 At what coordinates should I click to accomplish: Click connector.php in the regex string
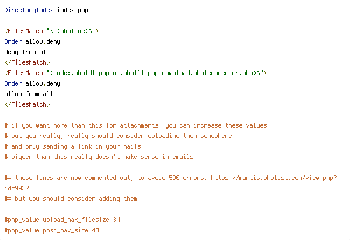pyautogui.click(x=230, y=73)
